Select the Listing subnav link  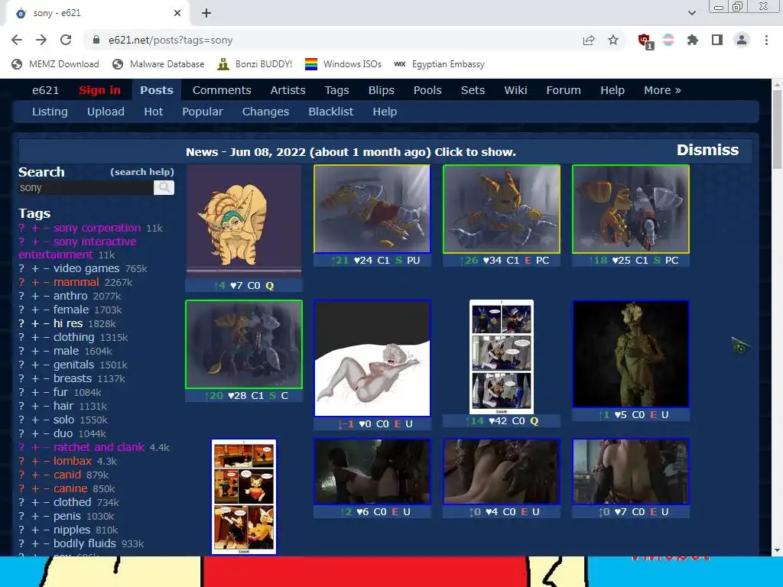coord(50,112)
